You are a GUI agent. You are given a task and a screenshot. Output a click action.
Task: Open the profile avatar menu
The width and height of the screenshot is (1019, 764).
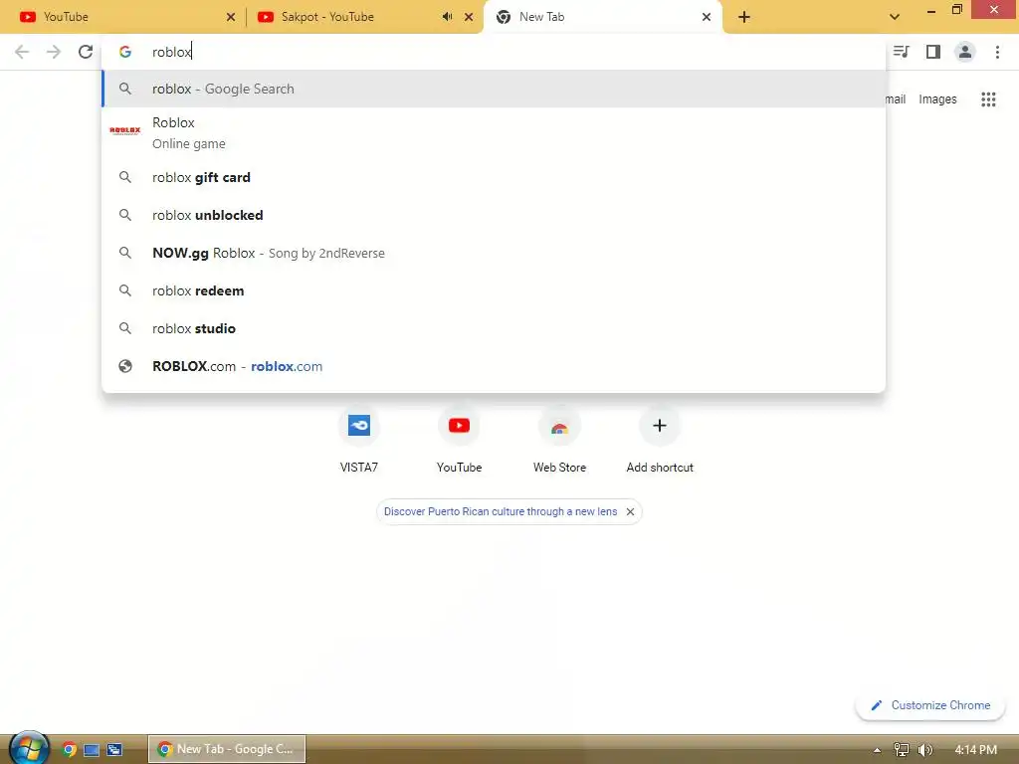click(x=965, y=52)
